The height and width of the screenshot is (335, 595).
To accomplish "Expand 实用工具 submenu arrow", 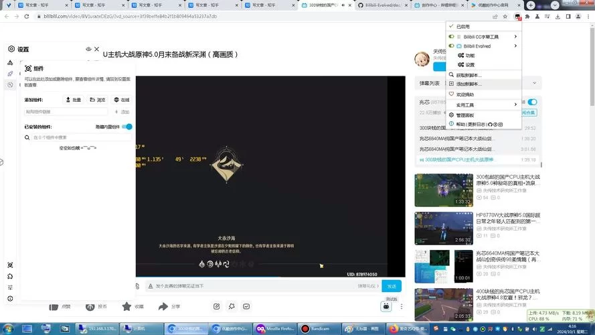I will click(515, 105).
